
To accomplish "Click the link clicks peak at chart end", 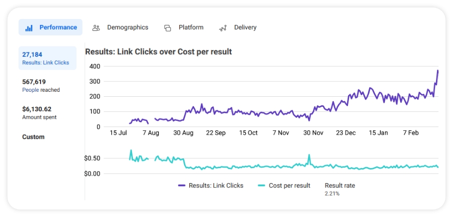I will pos(437,71).
